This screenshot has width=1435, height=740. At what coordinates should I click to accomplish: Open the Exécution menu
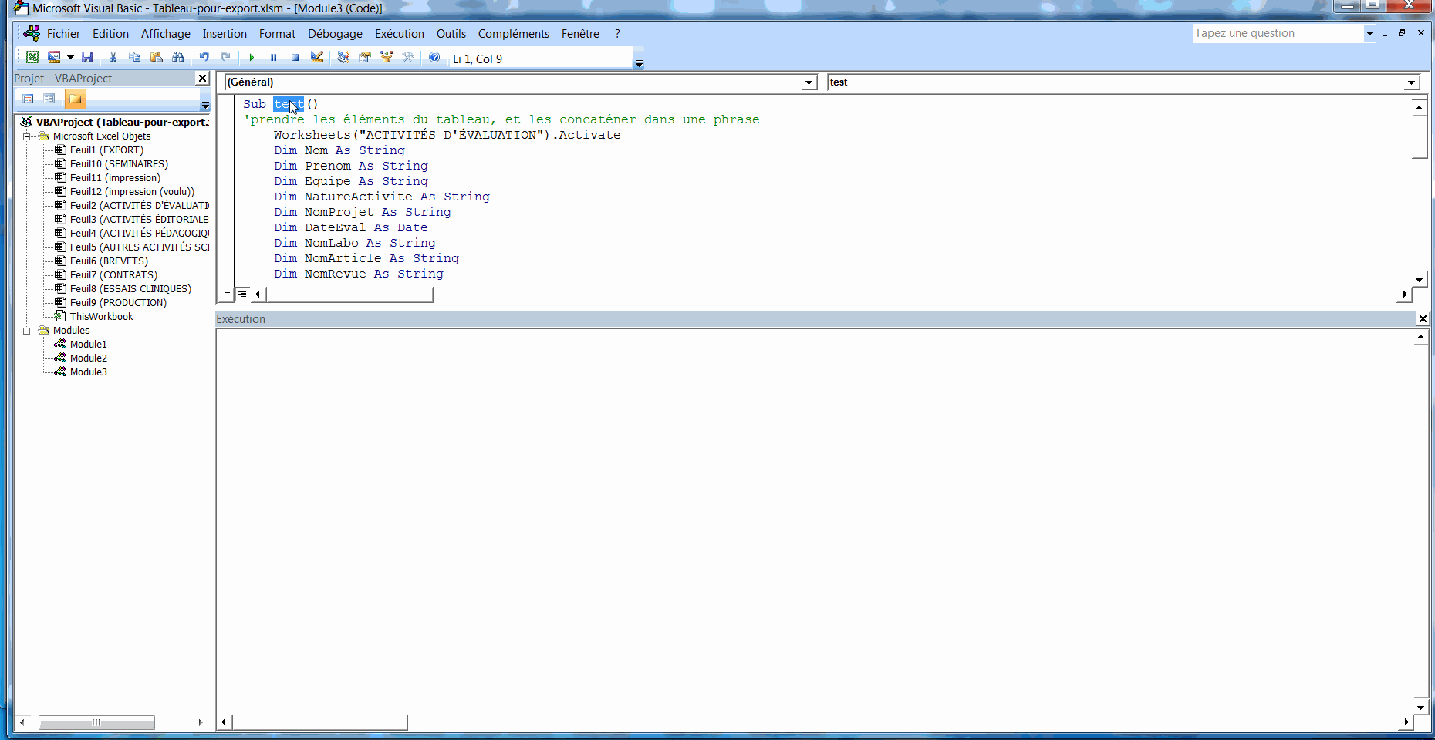[400, 34]
